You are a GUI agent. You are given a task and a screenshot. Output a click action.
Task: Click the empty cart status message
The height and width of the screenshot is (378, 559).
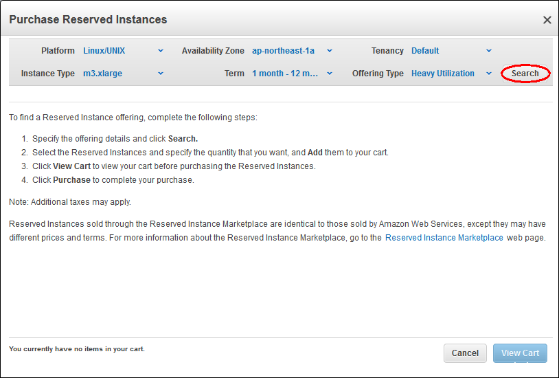click(x=77, y=349)
